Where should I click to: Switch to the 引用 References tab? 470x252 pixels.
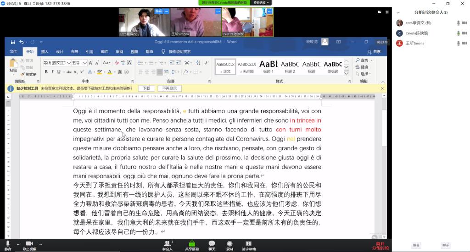(90, 52)
